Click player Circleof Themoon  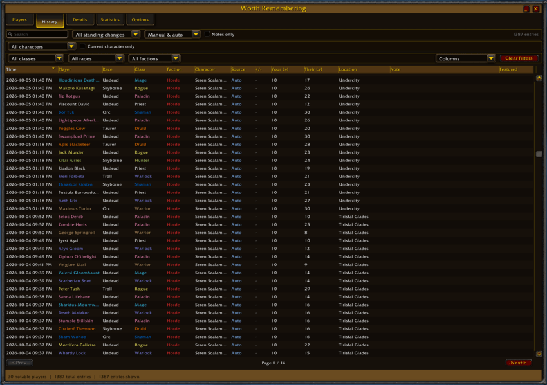click(x=77, y=329)
